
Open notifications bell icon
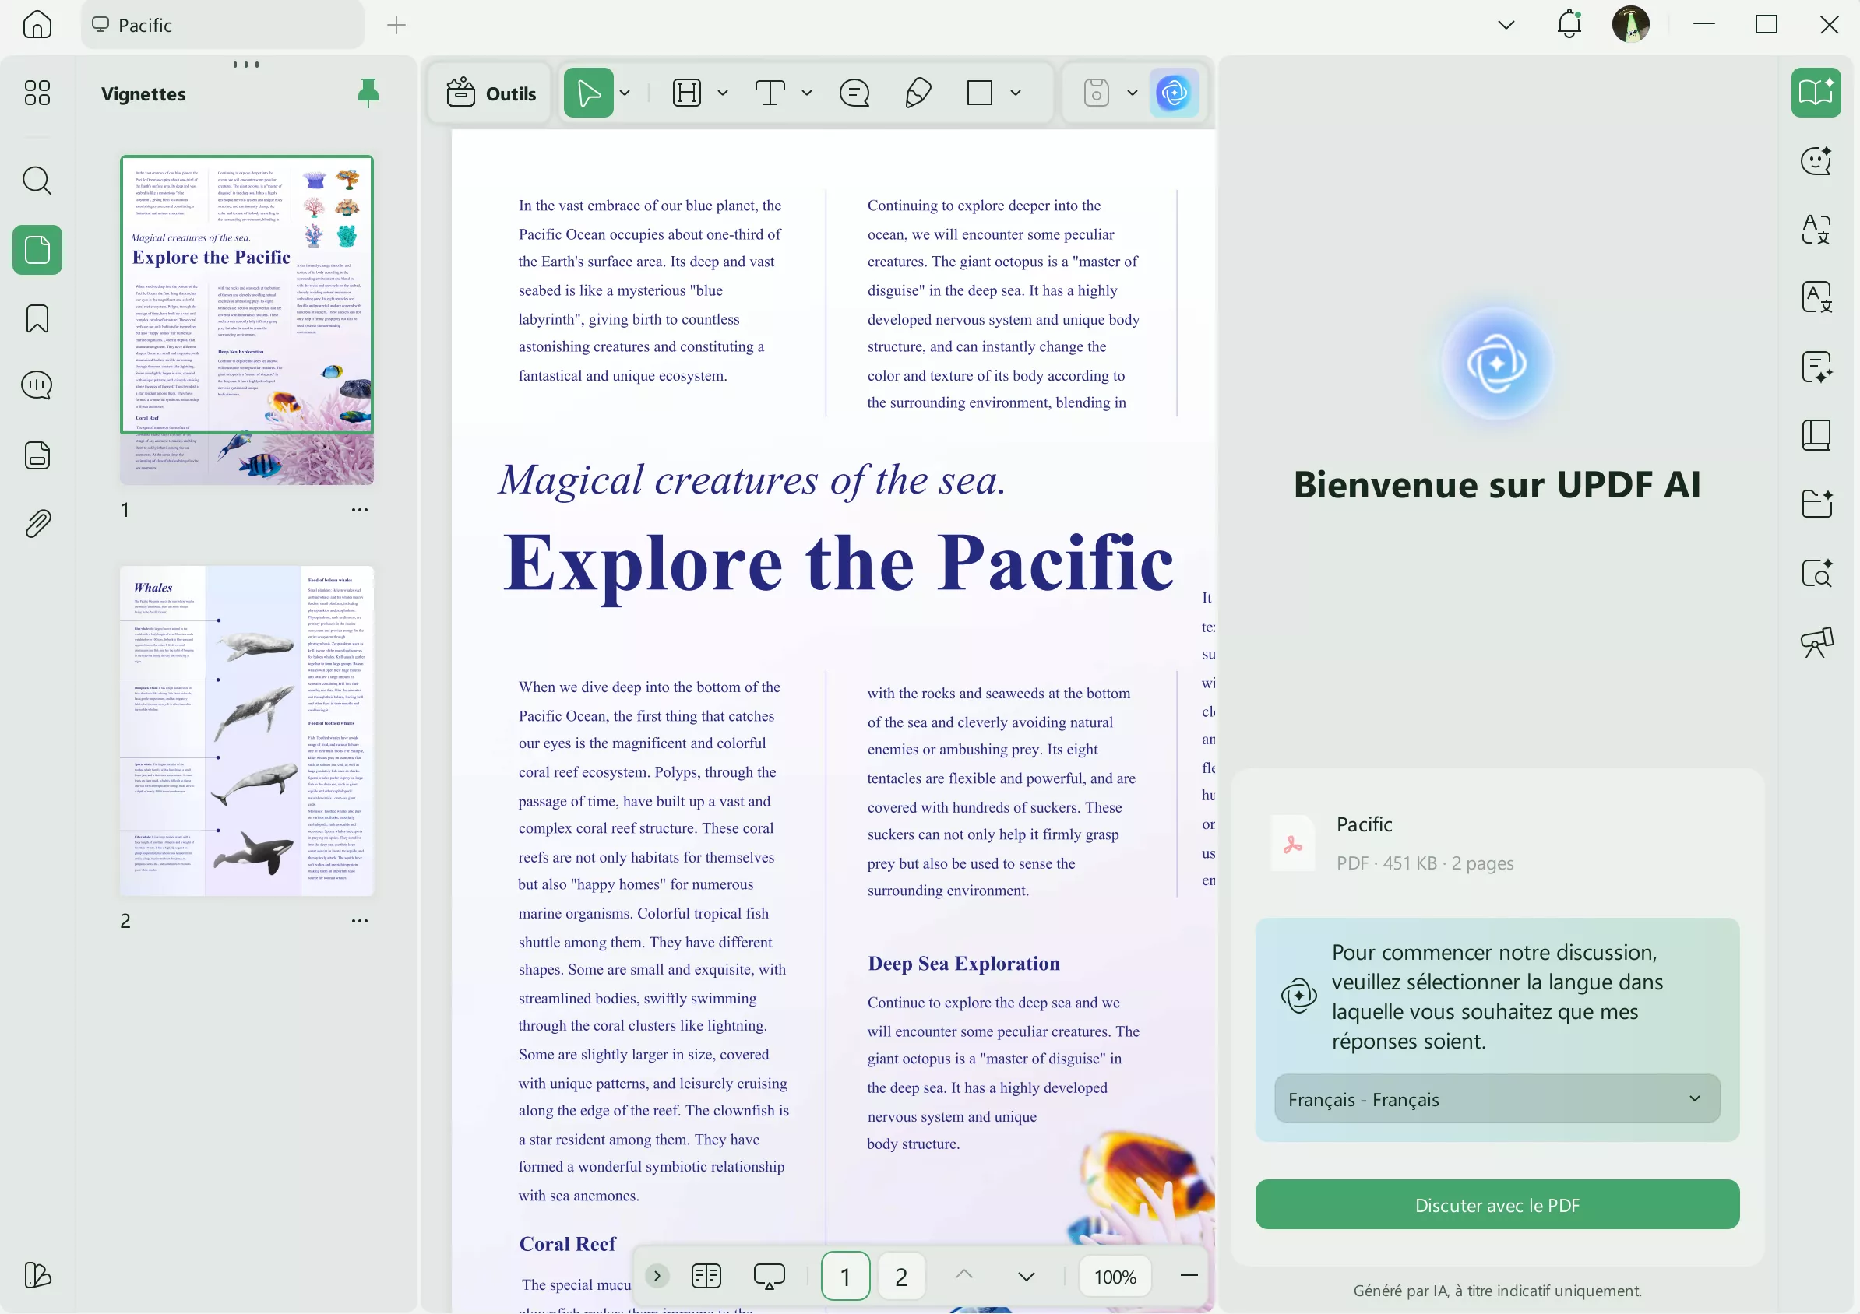1569,24
